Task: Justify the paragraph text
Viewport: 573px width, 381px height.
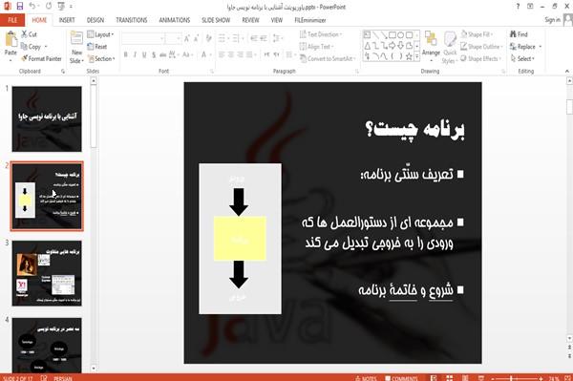Action: [249, 54]
